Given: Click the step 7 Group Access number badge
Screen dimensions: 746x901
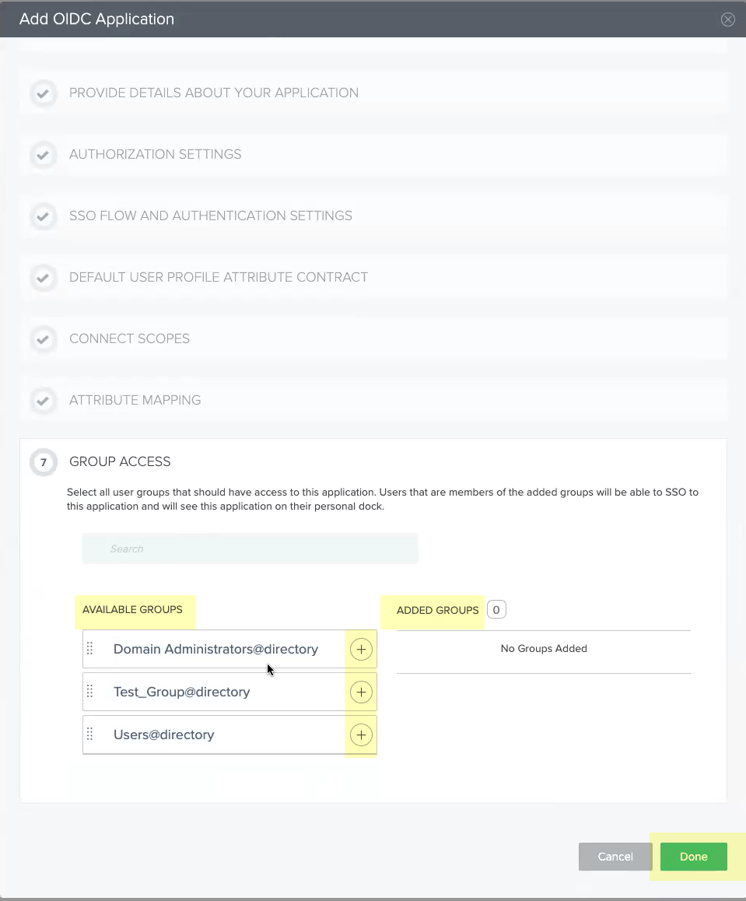Looking at the screenshot, I should coord(44,463).
